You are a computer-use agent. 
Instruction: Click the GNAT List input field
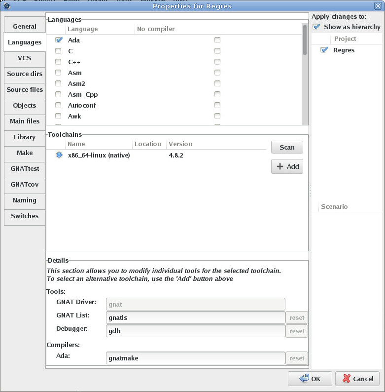[x=196, y=317]
